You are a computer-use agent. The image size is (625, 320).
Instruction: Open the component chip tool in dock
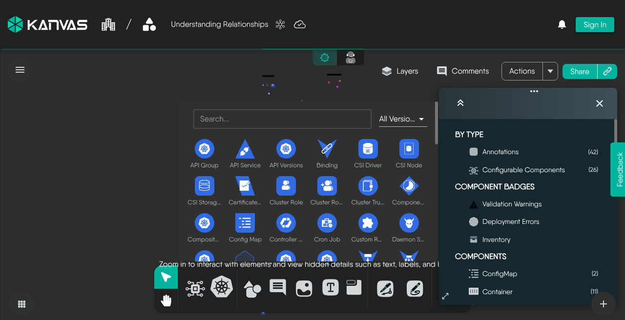pos(195,289)
